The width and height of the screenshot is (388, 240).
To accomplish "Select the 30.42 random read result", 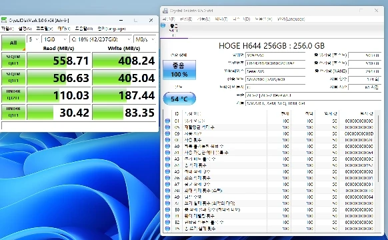I will click(x=59, y=112).
